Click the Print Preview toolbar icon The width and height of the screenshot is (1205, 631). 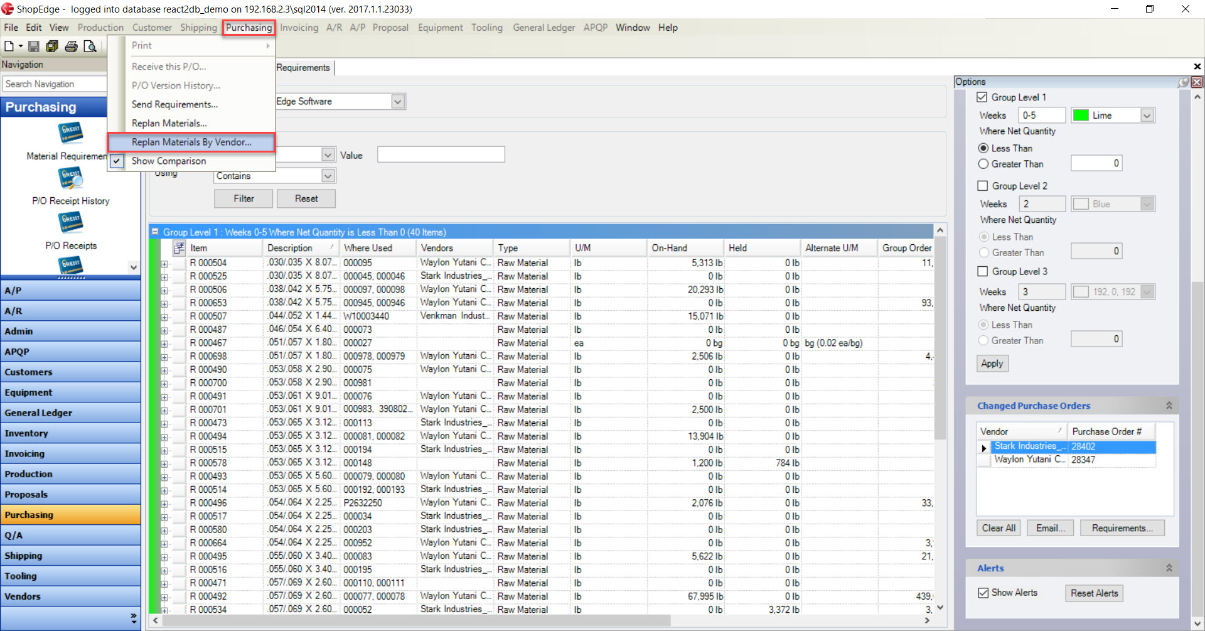(x=90, y=46)
